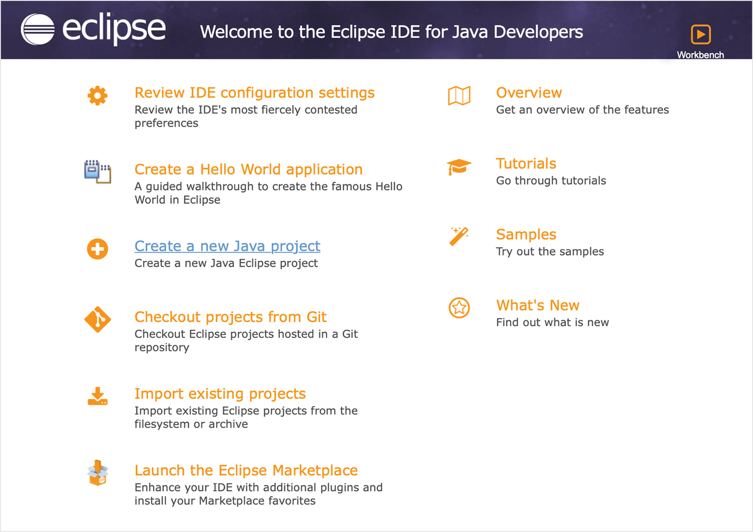This screenshot has height=532, width=753.
Task: Click description 'Review the IDE's most fiercely contested'
Action: pos(246,116)
